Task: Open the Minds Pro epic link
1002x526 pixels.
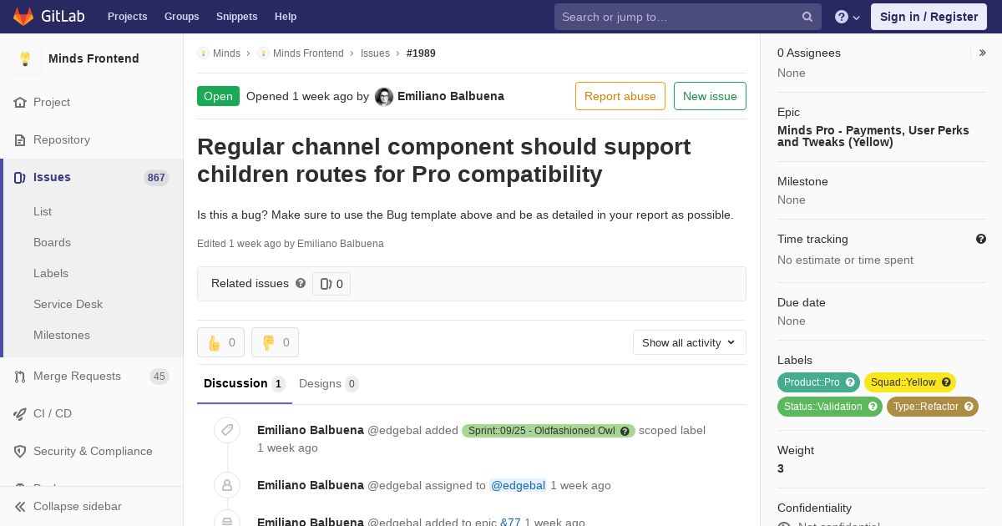Action: click(873, 136)
